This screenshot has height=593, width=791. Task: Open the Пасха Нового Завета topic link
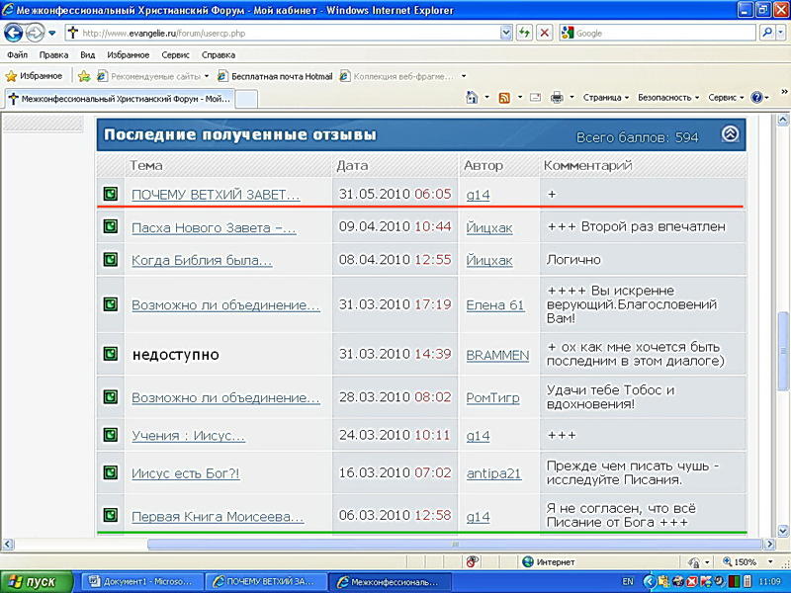click(x=214, y=228)
